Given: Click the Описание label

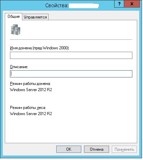Looking at the screenshot, I should click(x=19, y=67).
